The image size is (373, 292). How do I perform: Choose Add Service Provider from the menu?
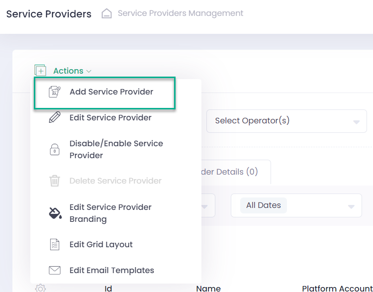tap(111, 92)
